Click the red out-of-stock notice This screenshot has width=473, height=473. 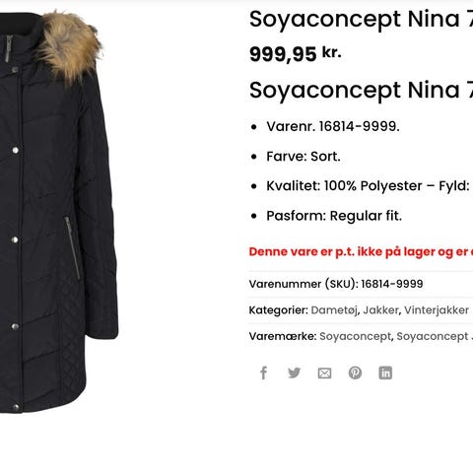[x=361, y=252]
